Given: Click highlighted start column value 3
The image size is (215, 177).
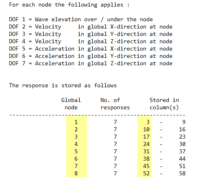Looking at the screenshot, I should (x=148, y=122).
